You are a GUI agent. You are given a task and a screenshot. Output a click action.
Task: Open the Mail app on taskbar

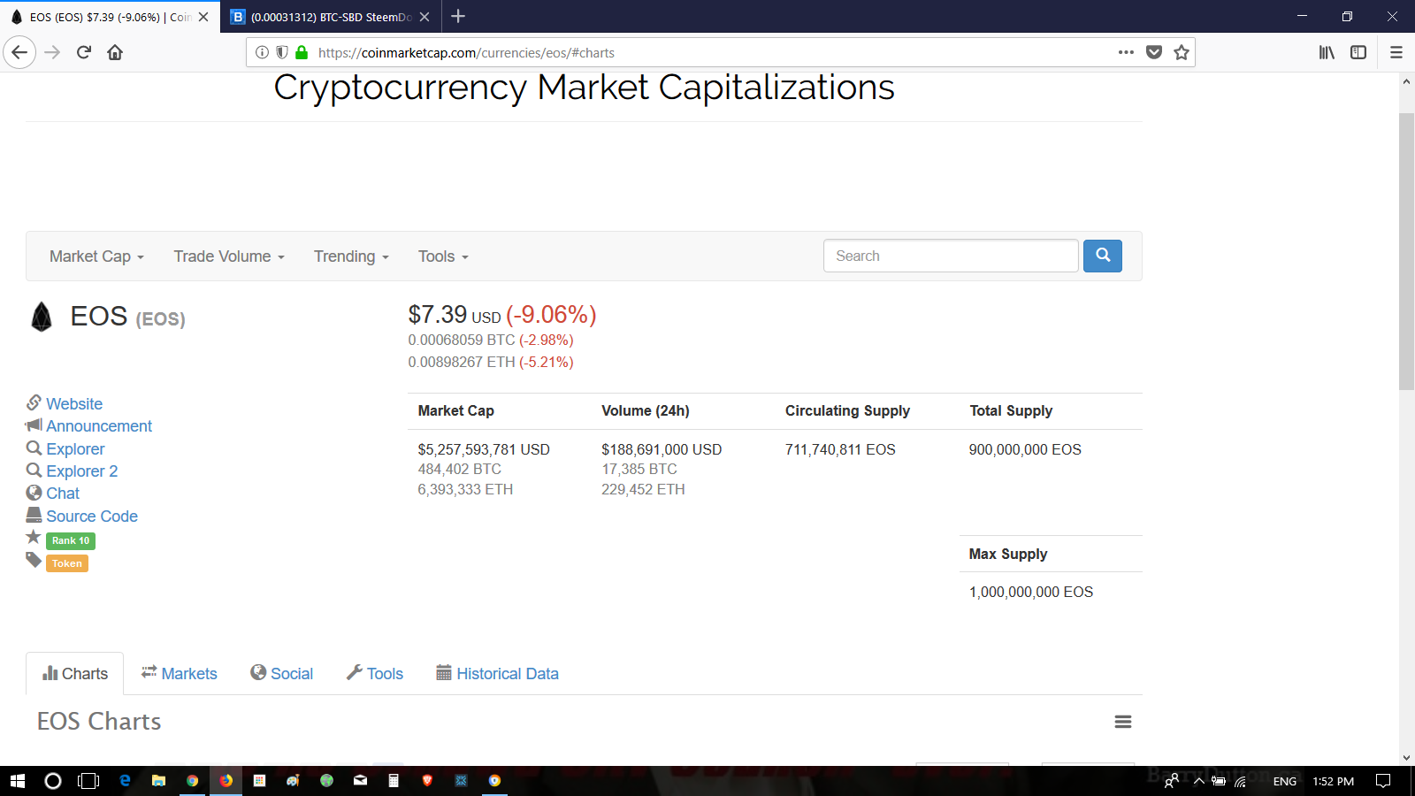(360, 781)
